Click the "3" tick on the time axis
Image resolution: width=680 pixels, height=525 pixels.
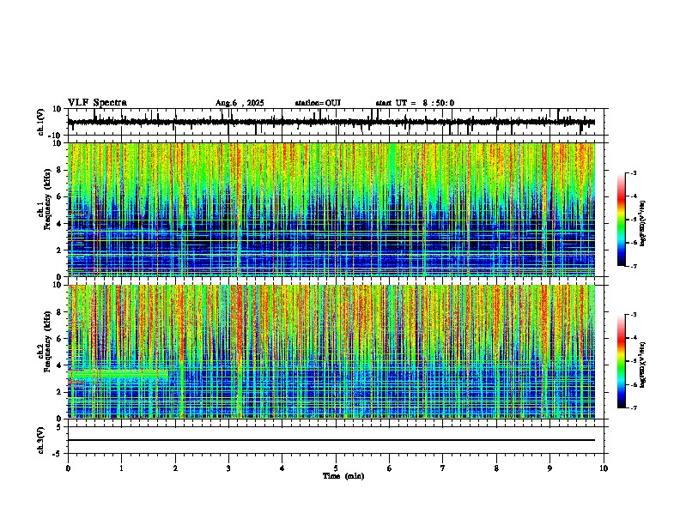click(228, 468)
